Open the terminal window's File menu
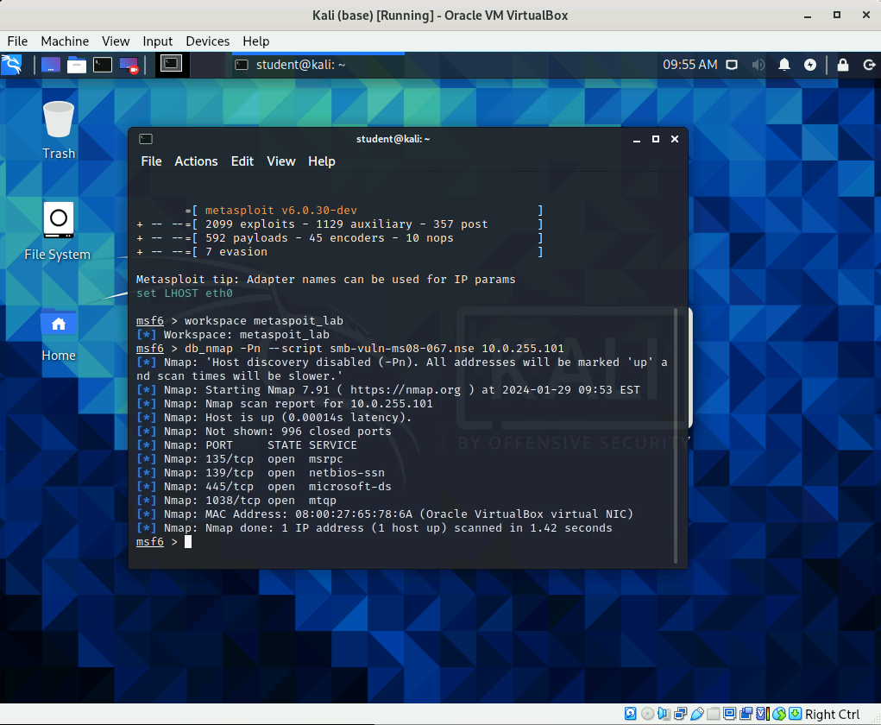Viewport: 881px width, 725px height. [151, 161]
